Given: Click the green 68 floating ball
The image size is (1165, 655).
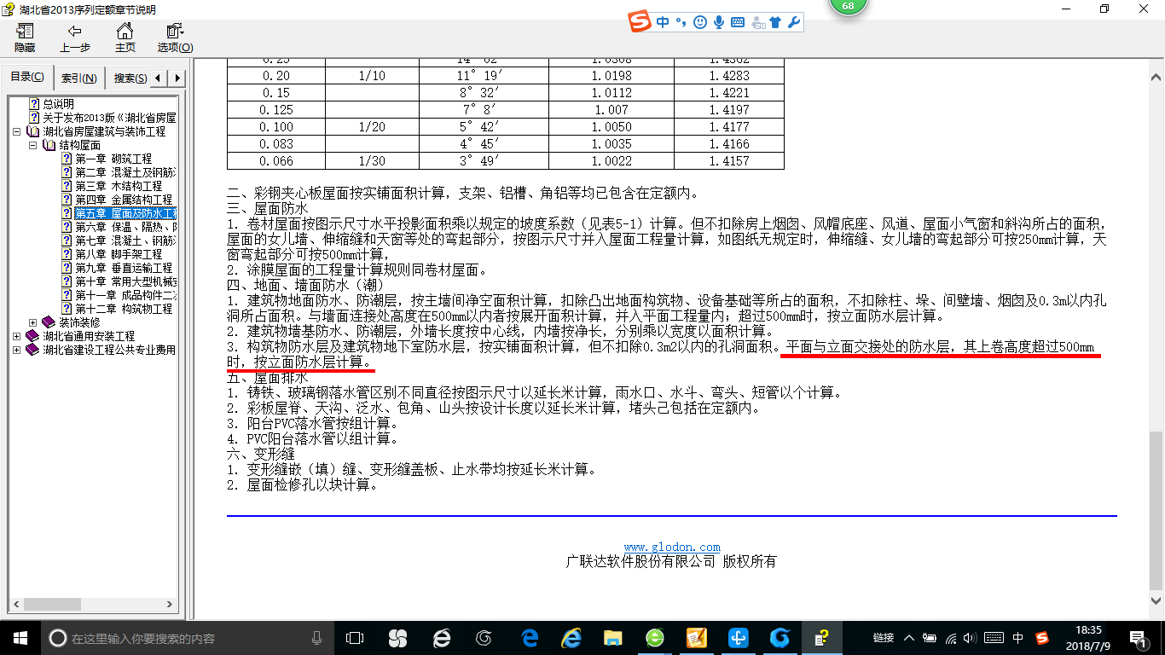Looking at the screenshot, I should [848, 6].
